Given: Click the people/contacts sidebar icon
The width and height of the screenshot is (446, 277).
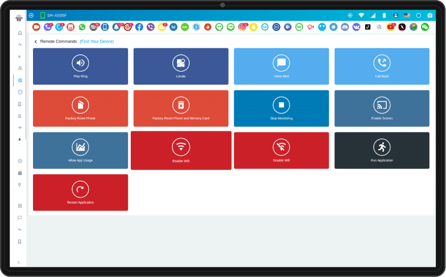Looking at the screenshot, I should tap(20, 68).
